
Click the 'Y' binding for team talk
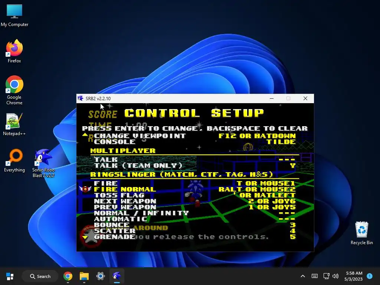(293, 166)
